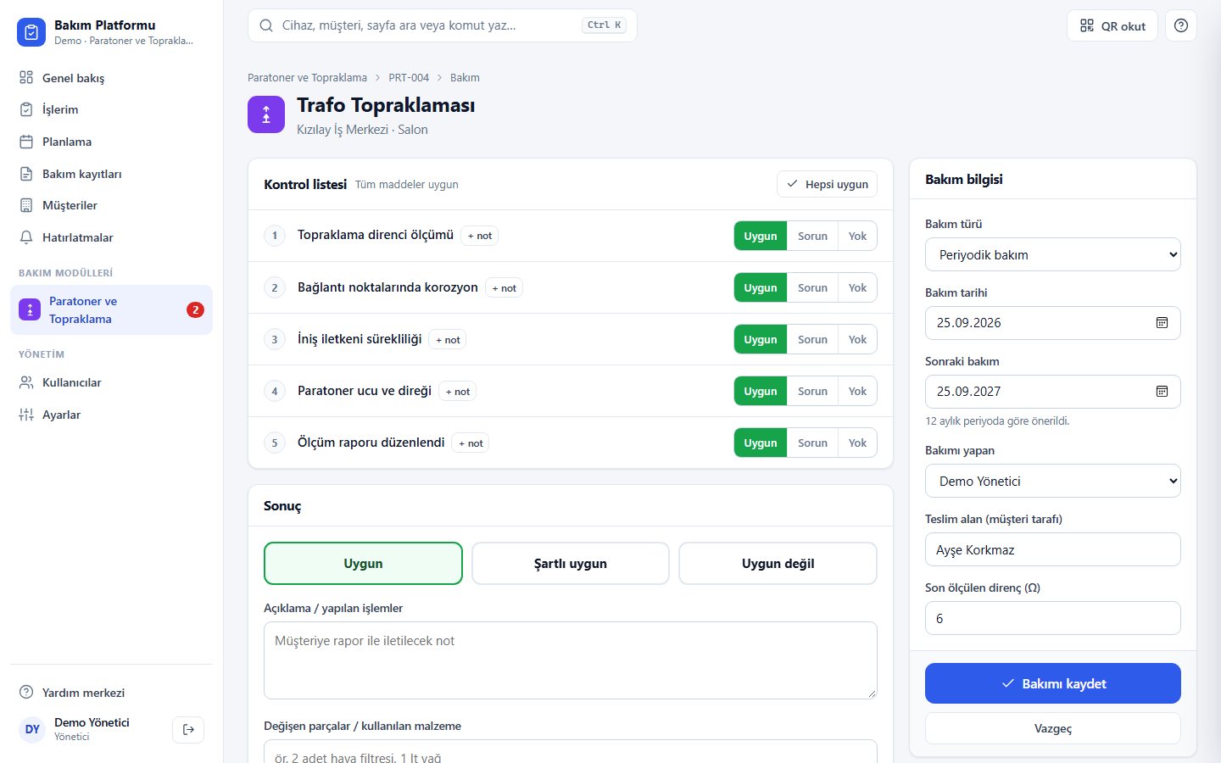This screenshot has height=763, width=1221.
Task: Set Ölçüm raporu düzenlendi to Yok
Action: click(x=857, y=443)
